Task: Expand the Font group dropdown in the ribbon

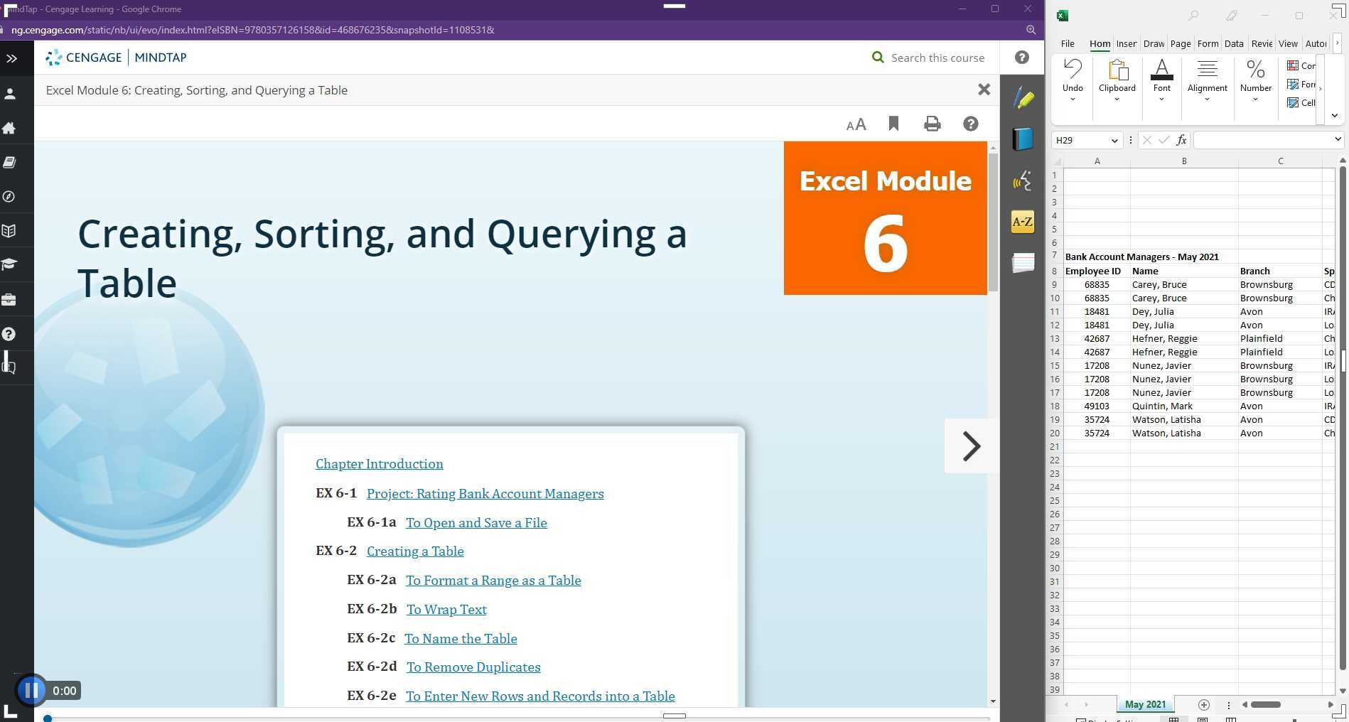Action: (x=1161, y=97)
